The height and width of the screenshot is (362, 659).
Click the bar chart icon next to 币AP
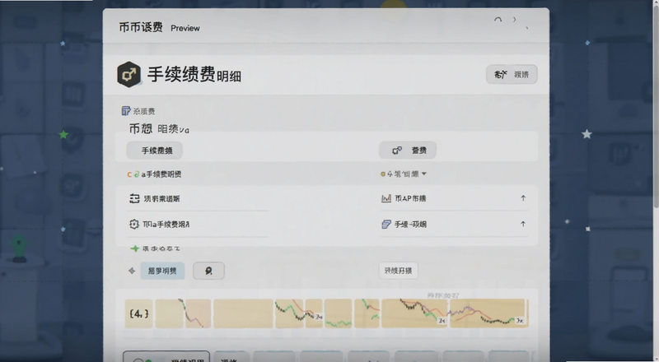(386, 198)
